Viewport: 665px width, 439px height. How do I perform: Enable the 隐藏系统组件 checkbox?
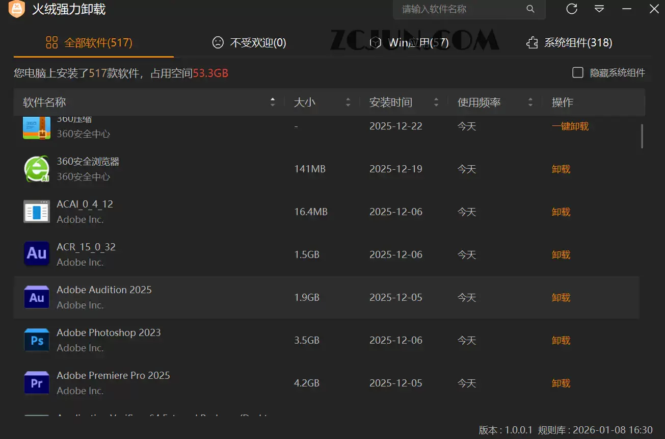[578, 72]
